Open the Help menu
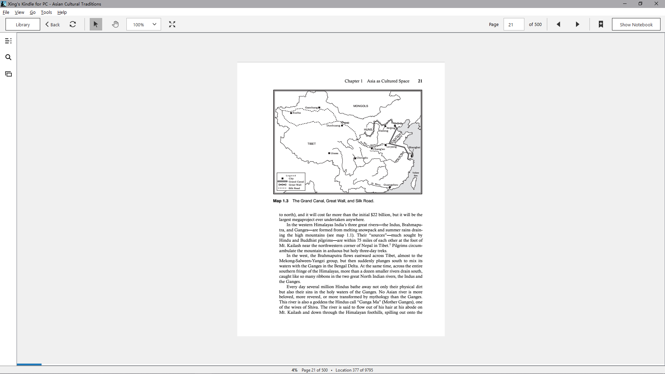Image resolution: width=665 pixels, height=374 pixels. 62,12
